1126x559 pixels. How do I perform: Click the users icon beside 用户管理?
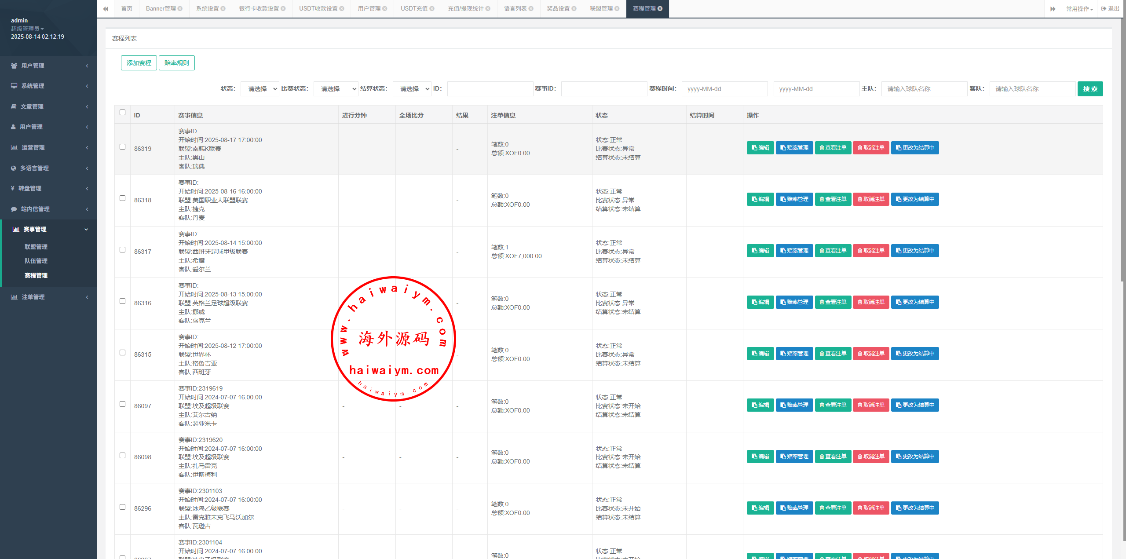[14, 66]
